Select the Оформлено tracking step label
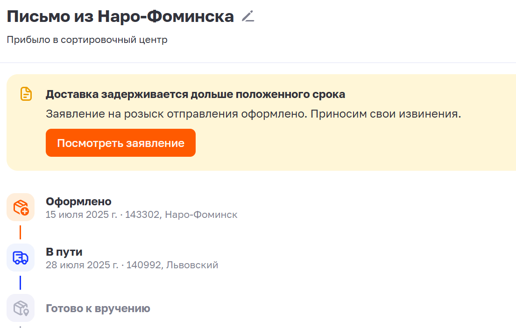Screen dimensions: 516x328 78,202
